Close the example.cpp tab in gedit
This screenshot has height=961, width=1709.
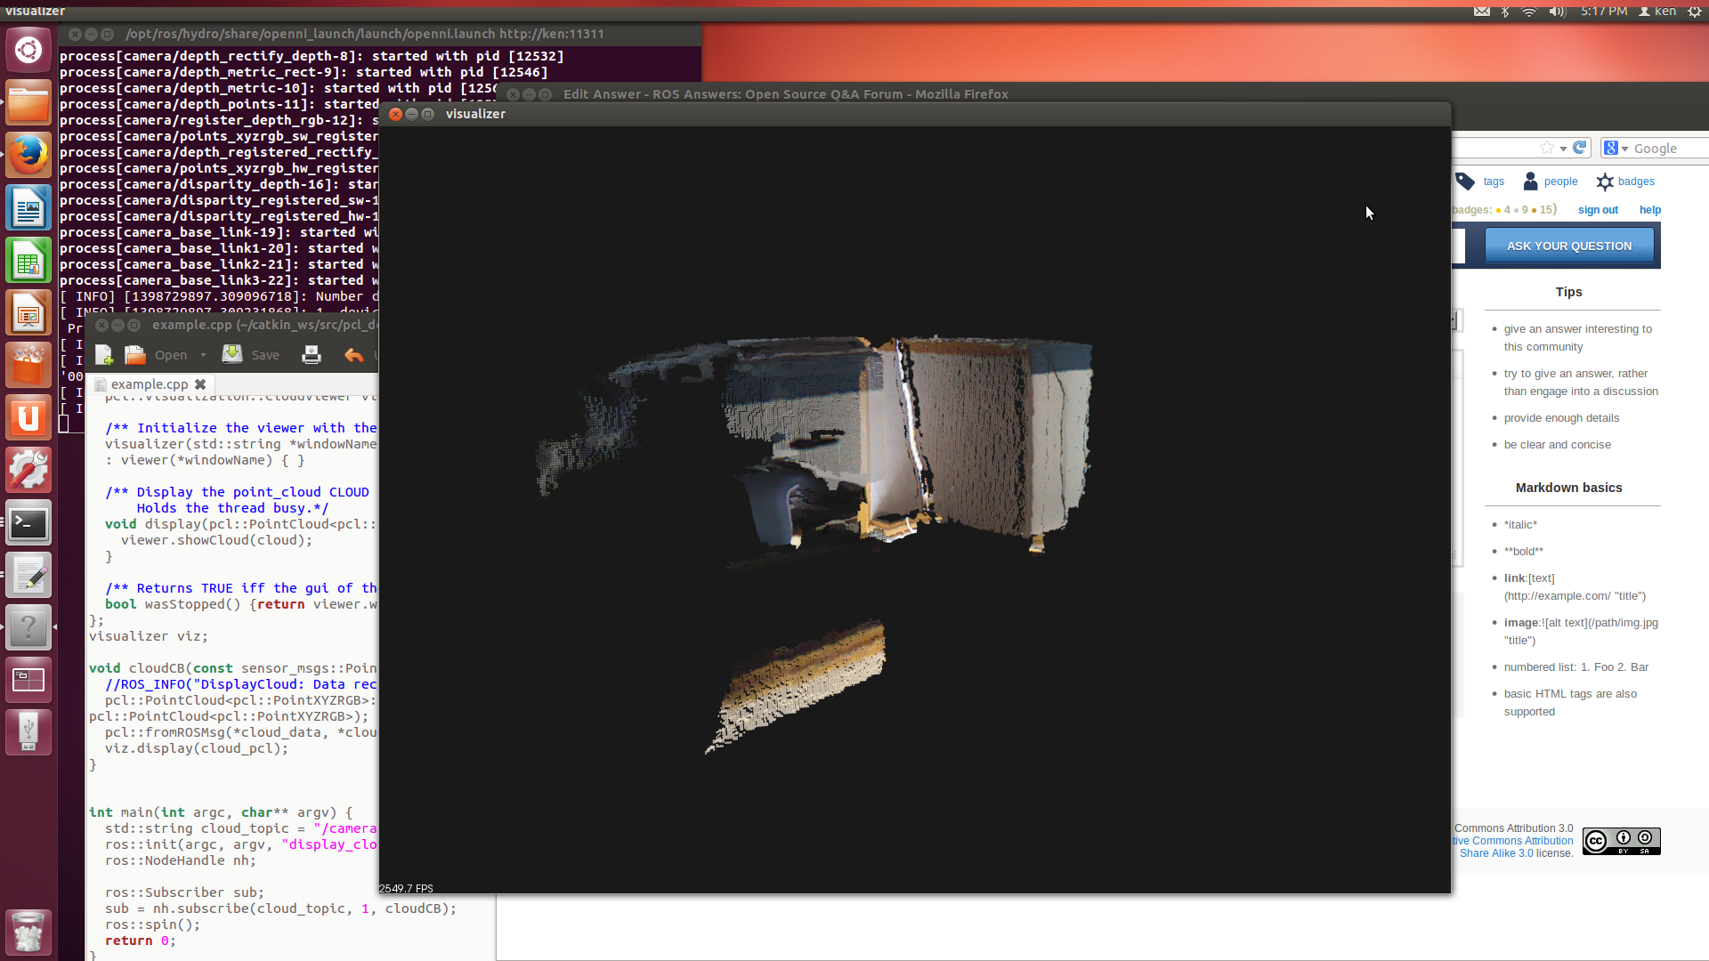(x=200, y=384)
